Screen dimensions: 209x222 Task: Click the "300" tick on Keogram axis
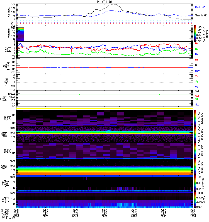point(13,26)
